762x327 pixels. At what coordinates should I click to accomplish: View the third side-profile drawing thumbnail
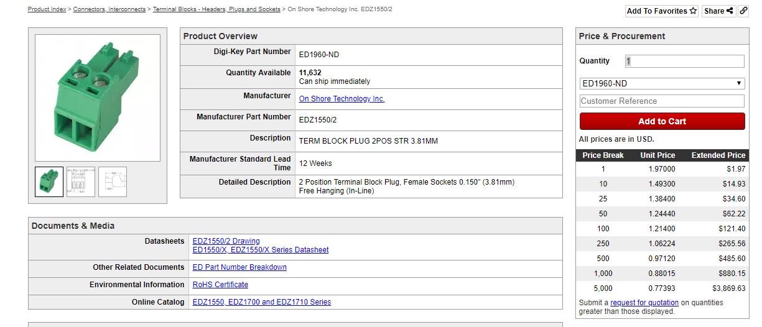pos(113,182)
